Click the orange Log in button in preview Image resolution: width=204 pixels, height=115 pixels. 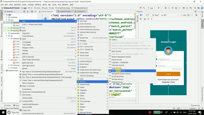click(x=168, y=74)
